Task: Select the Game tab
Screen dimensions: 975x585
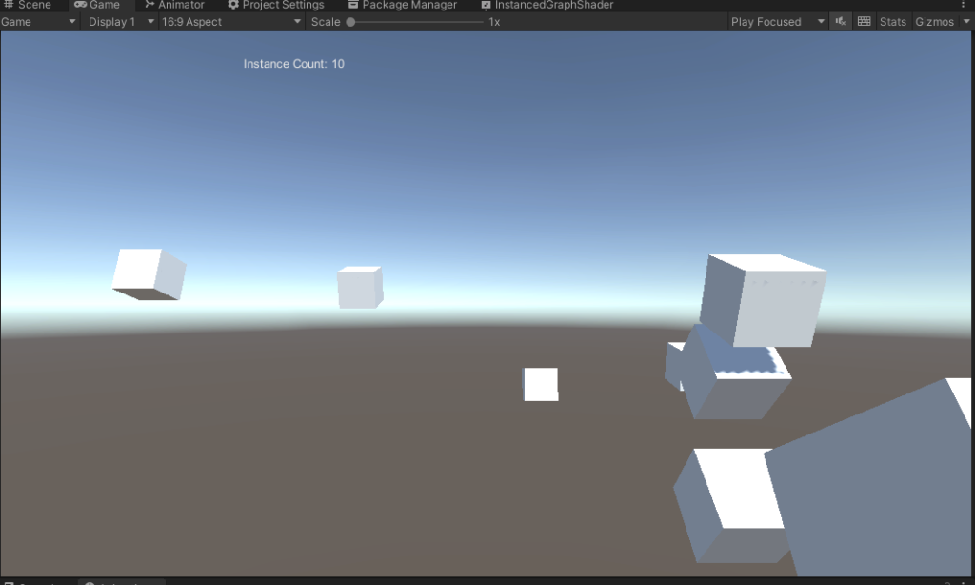Action: tap(97, 5)
